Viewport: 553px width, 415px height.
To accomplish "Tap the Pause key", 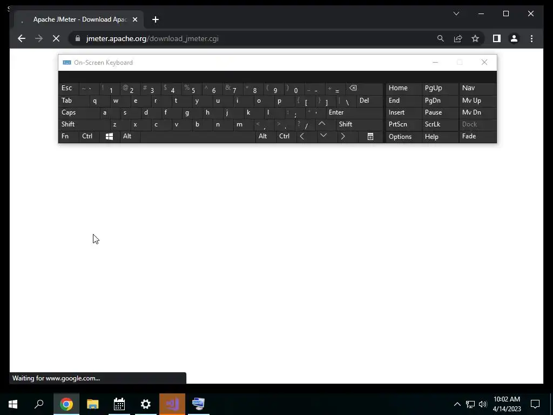I will coord(440,112).
